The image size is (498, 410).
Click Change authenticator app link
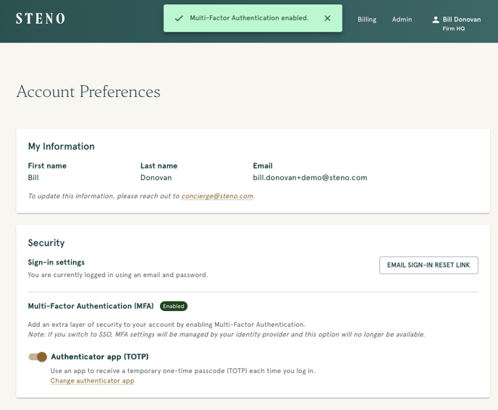(x=92, y=380)
